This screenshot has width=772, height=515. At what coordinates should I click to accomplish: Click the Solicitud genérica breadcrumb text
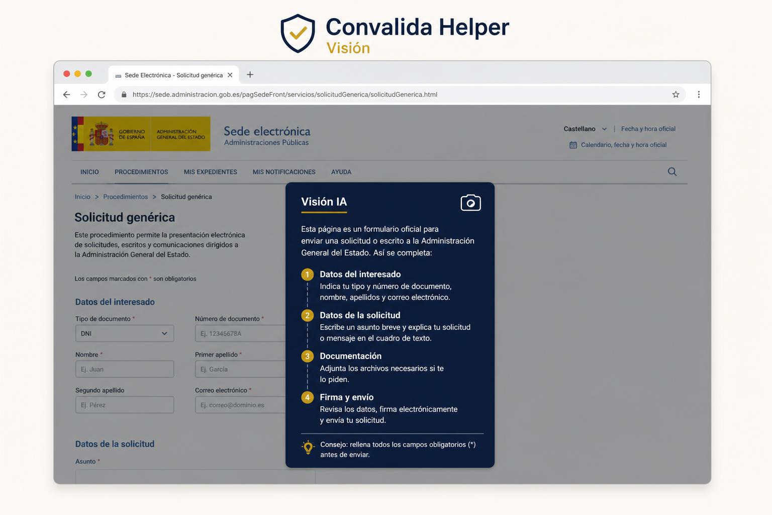point(186,197)
